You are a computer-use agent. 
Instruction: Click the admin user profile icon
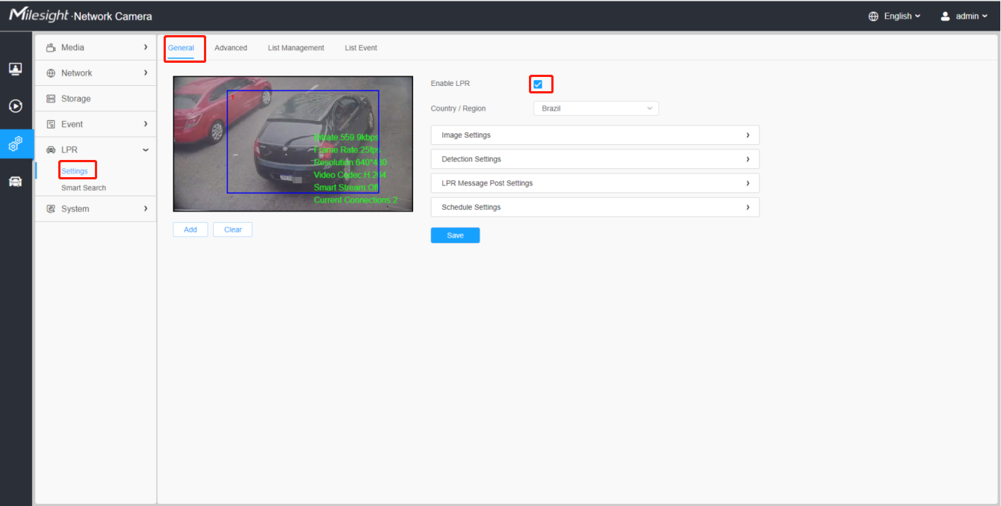[945, 16]
